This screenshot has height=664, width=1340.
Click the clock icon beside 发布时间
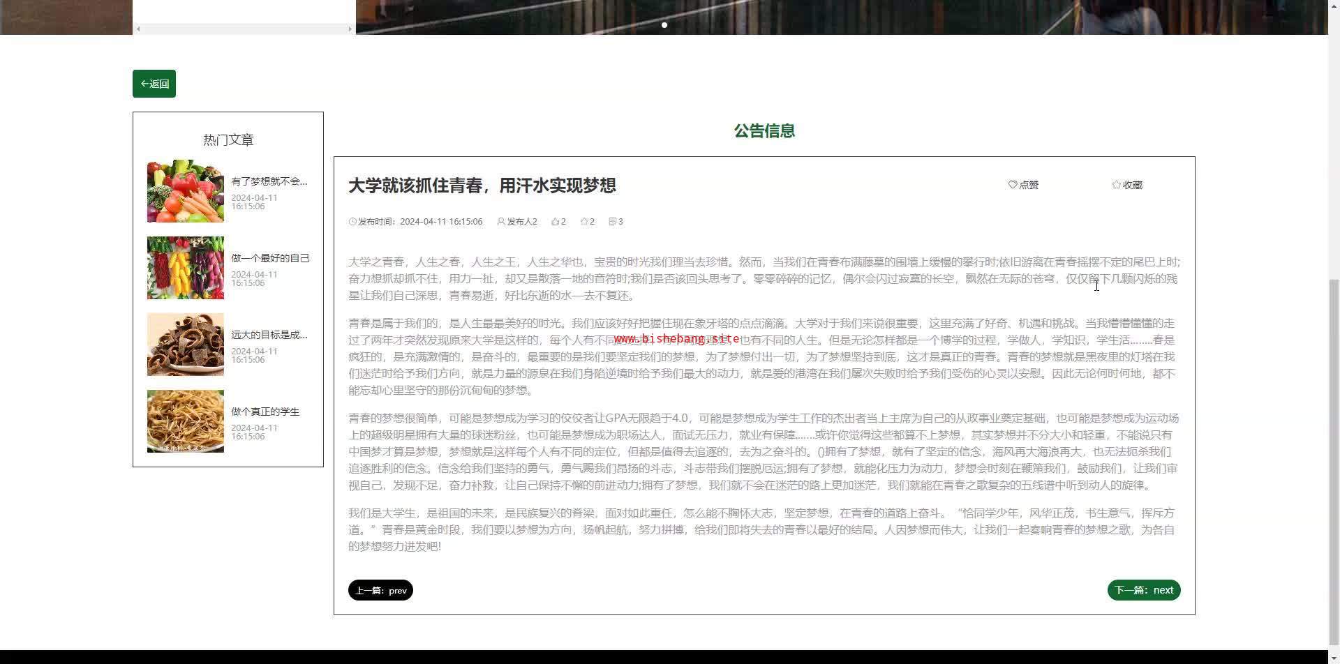pos(352,222)
